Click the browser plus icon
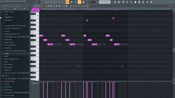This screenshot has width=175, height=98. click(x=5, y=9)
